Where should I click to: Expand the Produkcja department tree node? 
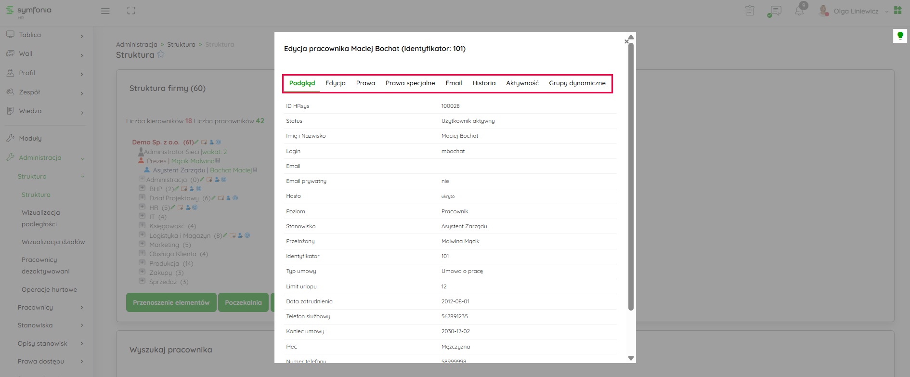(x=142, y=263)
